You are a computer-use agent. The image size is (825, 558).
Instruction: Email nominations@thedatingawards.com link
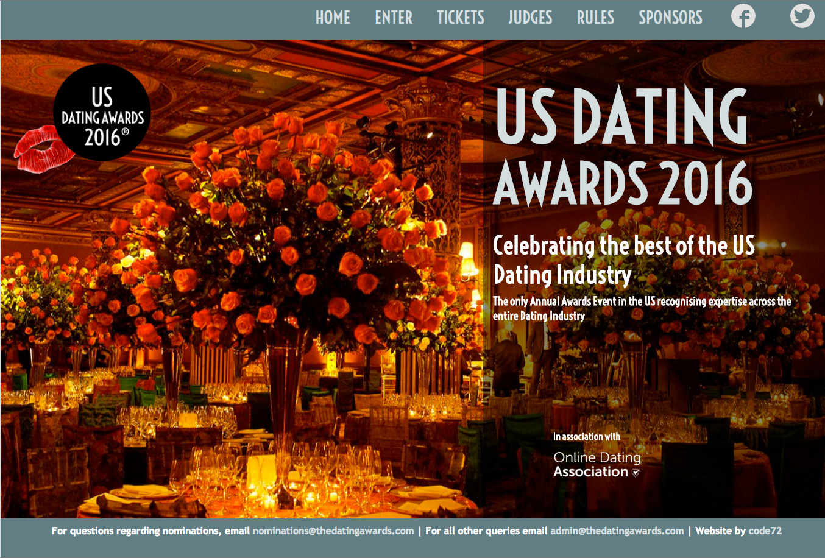pyautogui.click(x=333, y=531)
